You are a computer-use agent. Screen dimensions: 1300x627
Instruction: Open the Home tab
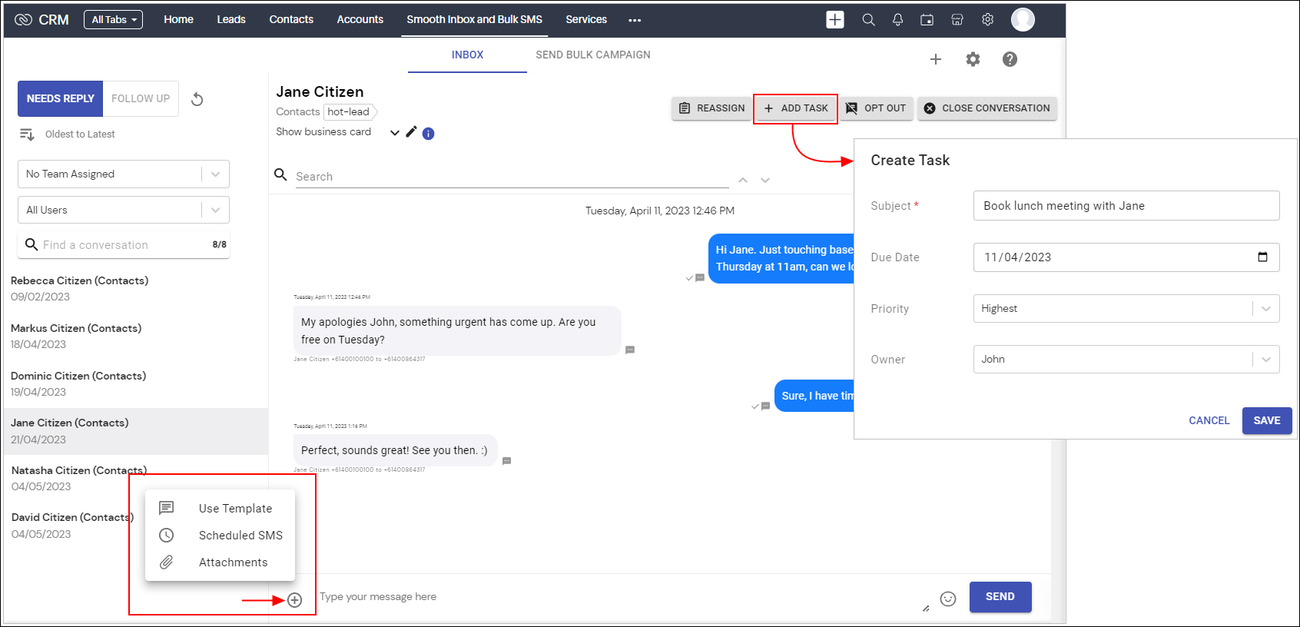tap(178, 19)
